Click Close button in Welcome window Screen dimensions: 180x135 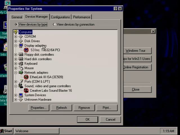point(138,89)
